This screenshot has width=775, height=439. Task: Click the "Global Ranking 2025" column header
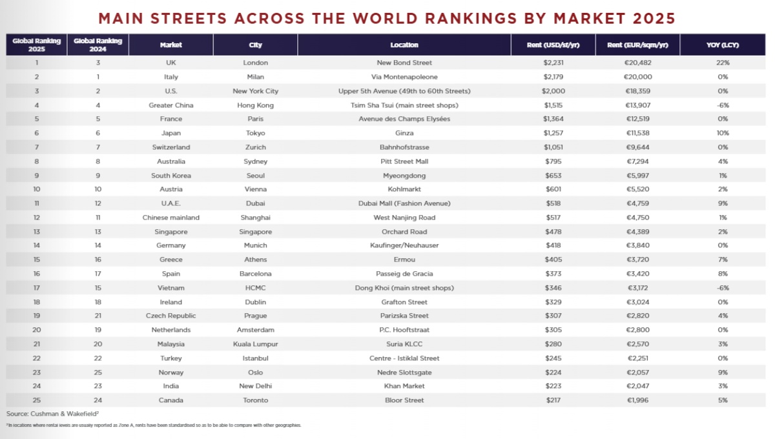tap(37, 45)
